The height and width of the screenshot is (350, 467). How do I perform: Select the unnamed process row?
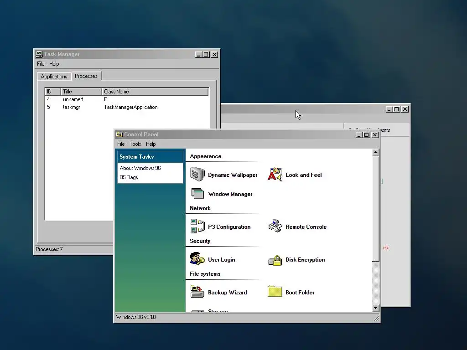127,99
